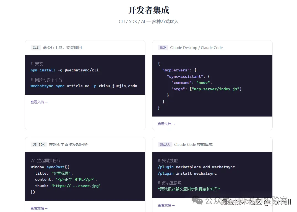The image size is (297, 212).
Task: Click 查看文档 on the Skill card
Action: coord(165,205)
